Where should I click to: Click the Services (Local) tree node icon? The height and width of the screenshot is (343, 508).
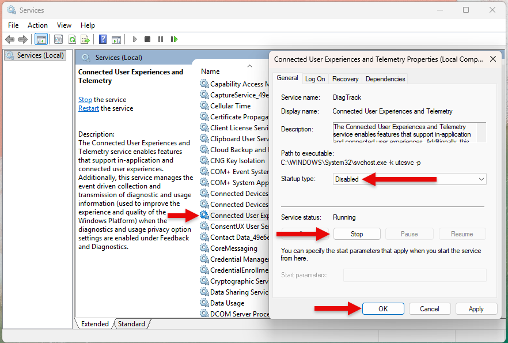[x=10, y=55]
